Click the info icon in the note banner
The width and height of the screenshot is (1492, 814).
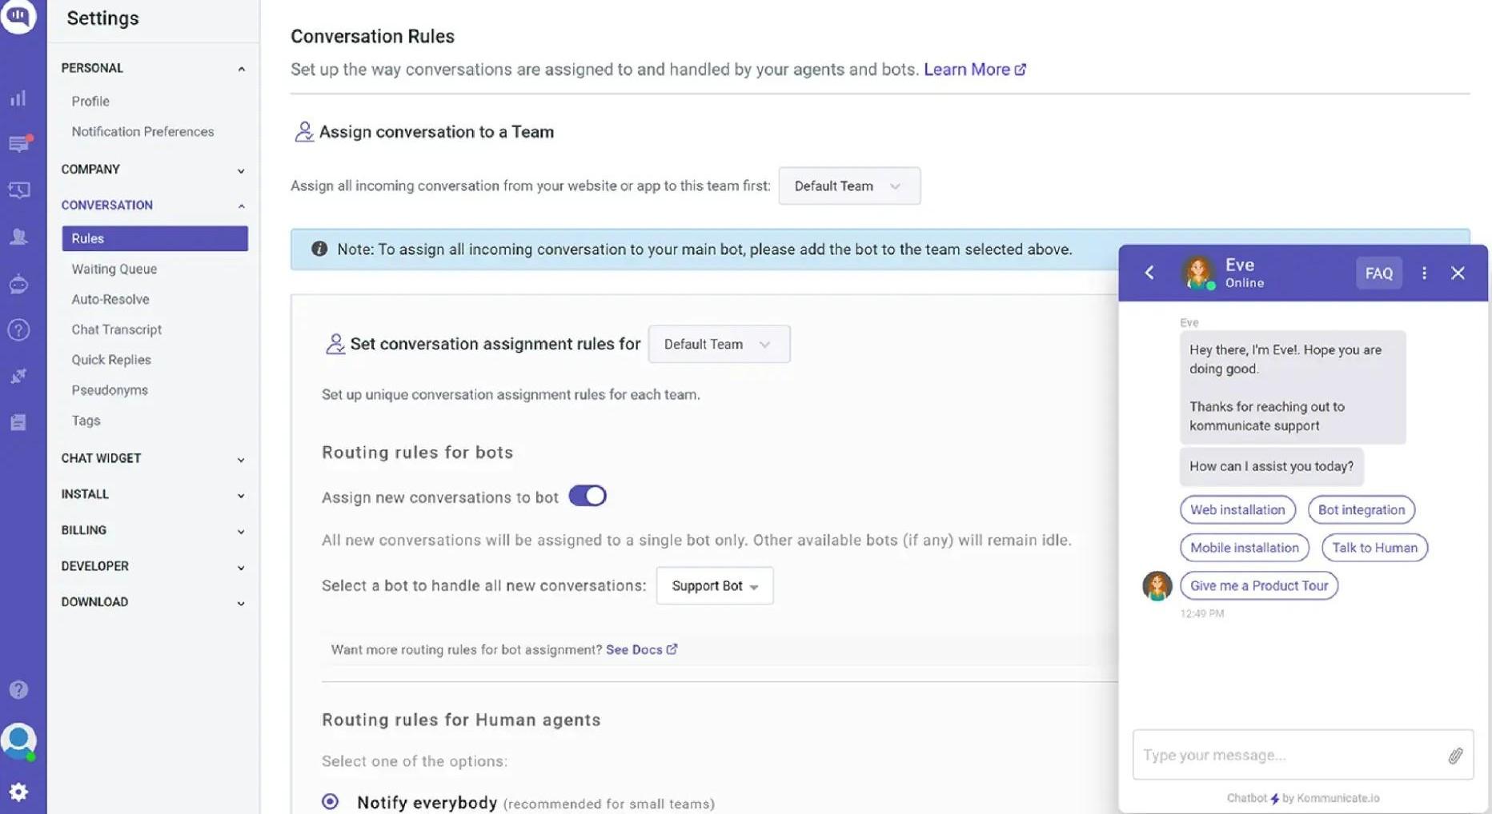click(x=319, y=249)
